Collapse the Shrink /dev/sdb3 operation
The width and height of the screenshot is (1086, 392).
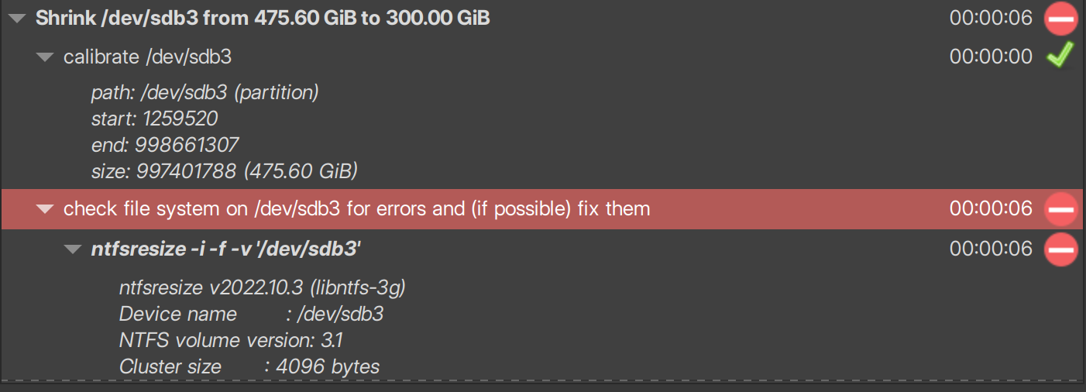click(17, 18)
